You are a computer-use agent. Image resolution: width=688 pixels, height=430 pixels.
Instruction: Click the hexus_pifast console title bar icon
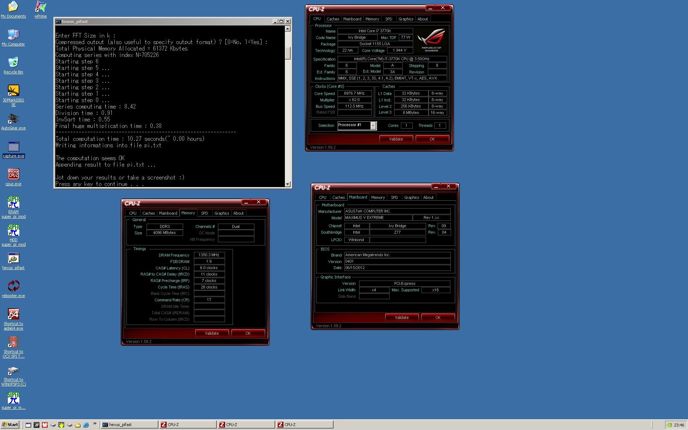click(58, 21)
